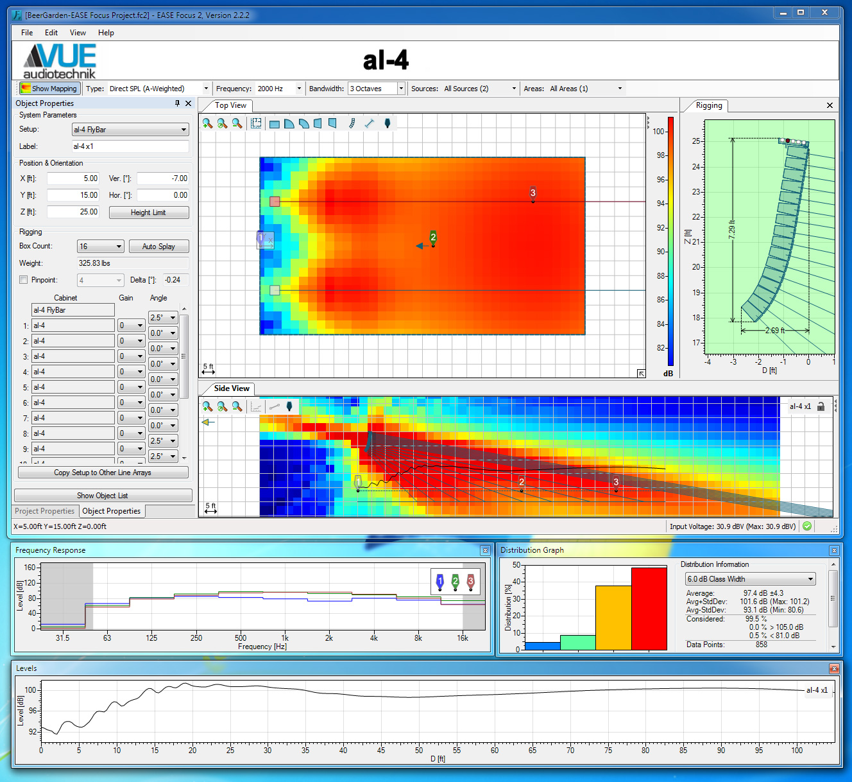The height and width of the screenshot is (782, 852).
Task: Click the Side View zoom-to-fit magnifier
Action: tap(222, 406)
